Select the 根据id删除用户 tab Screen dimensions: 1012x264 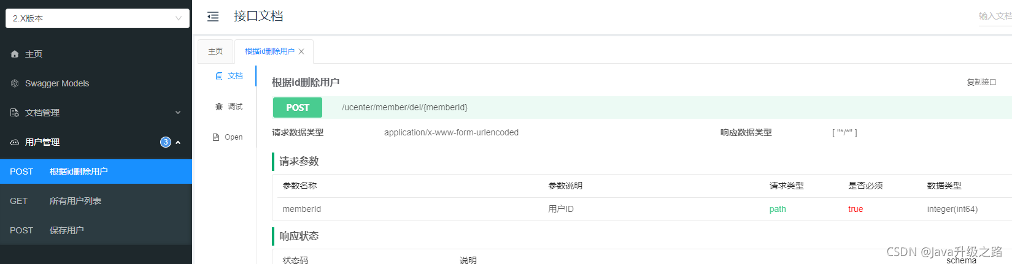[269, 51]
